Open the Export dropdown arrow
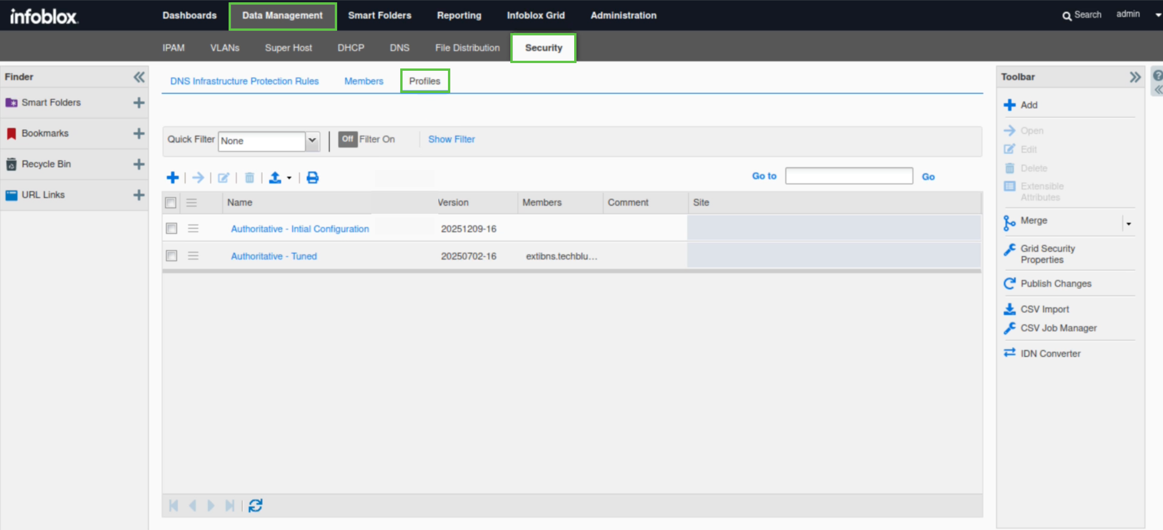The image size is (1163, 530). 289,178
